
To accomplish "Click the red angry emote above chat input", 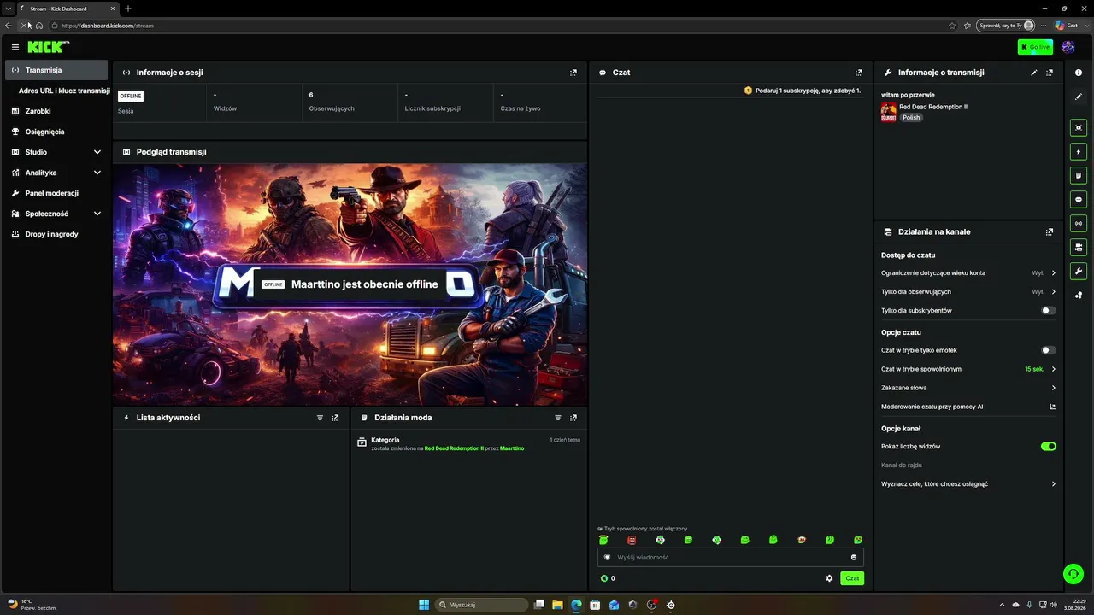I will click(632, 540).
